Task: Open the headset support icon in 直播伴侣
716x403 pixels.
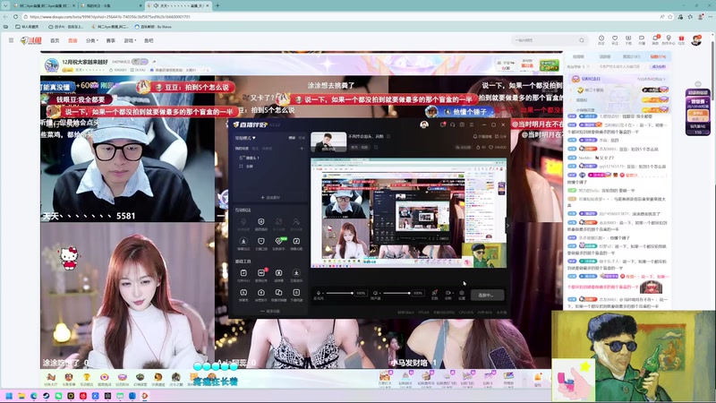Action: coord(452,124)
